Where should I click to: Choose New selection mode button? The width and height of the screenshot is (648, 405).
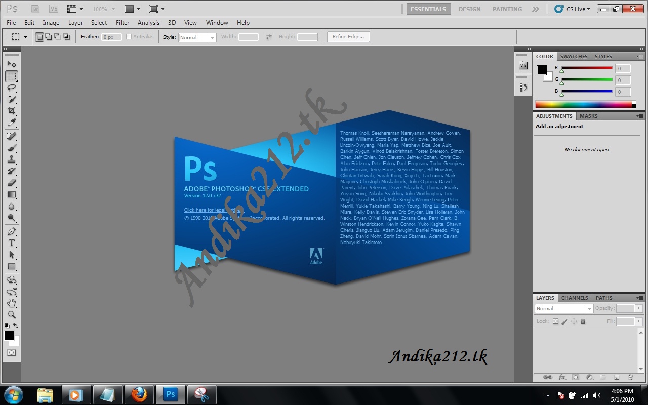pos(39,37)
